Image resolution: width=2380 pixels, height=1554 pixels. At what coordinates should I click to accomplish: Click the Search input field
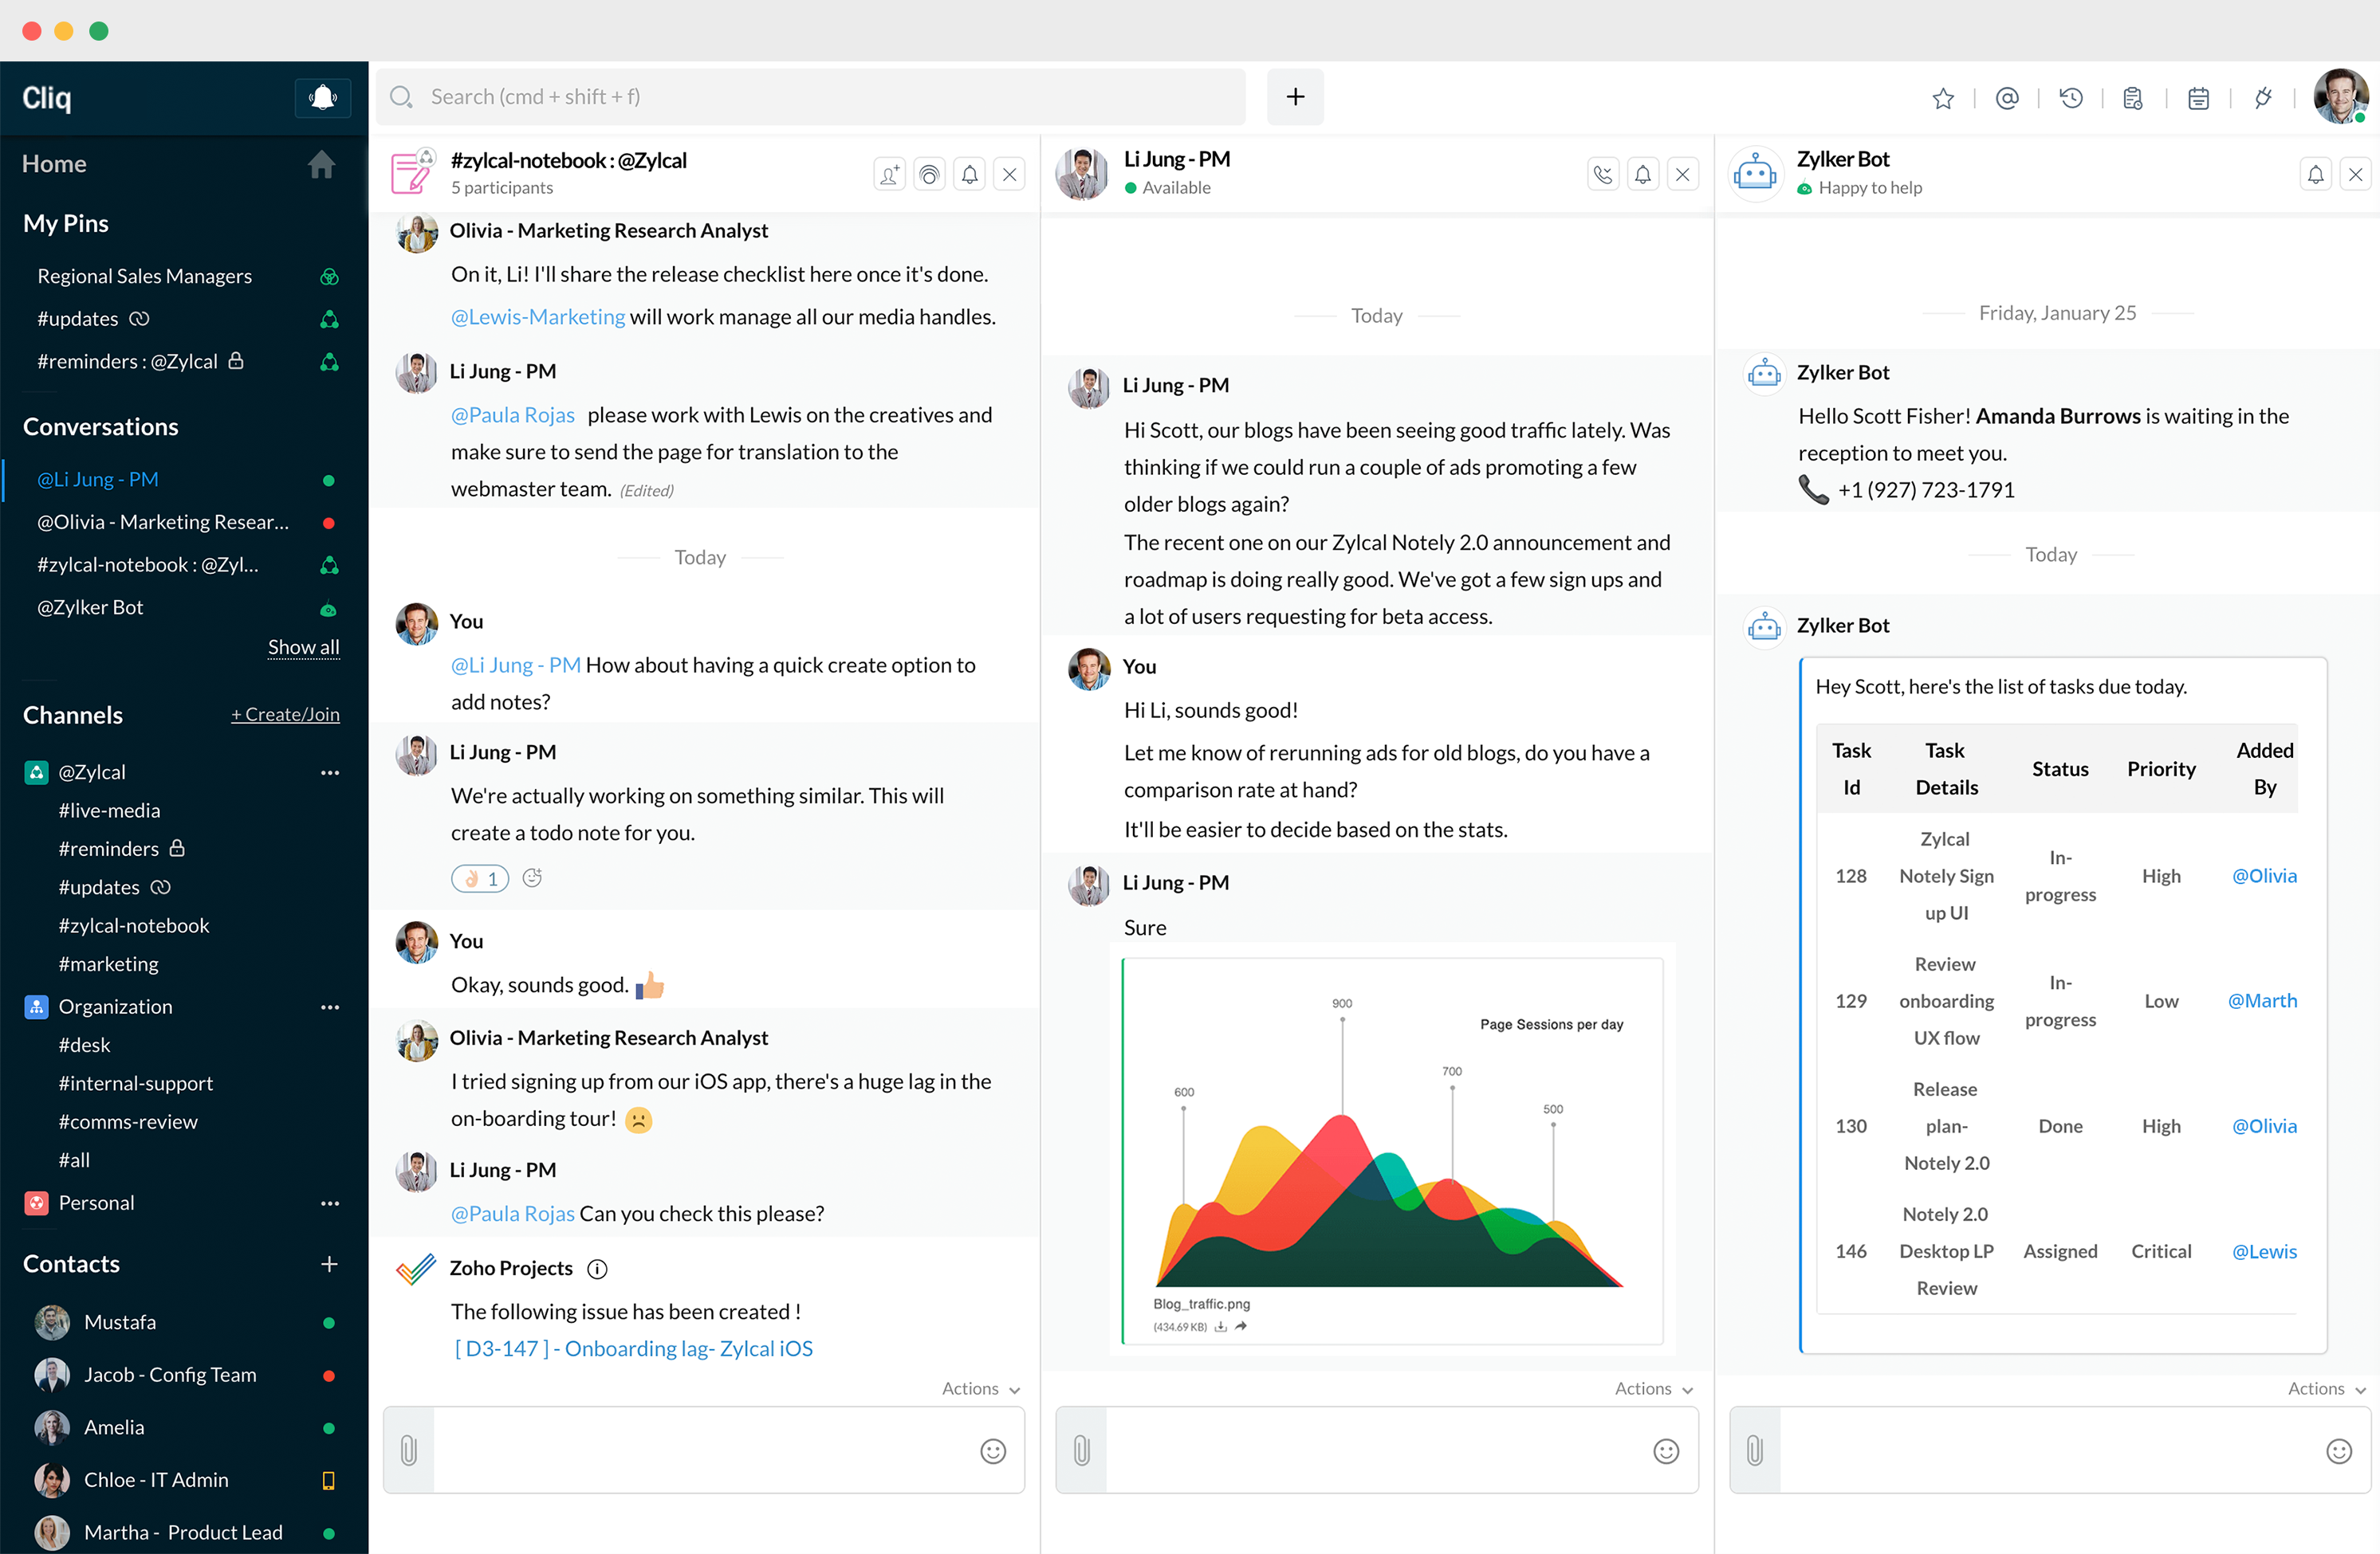811,97
